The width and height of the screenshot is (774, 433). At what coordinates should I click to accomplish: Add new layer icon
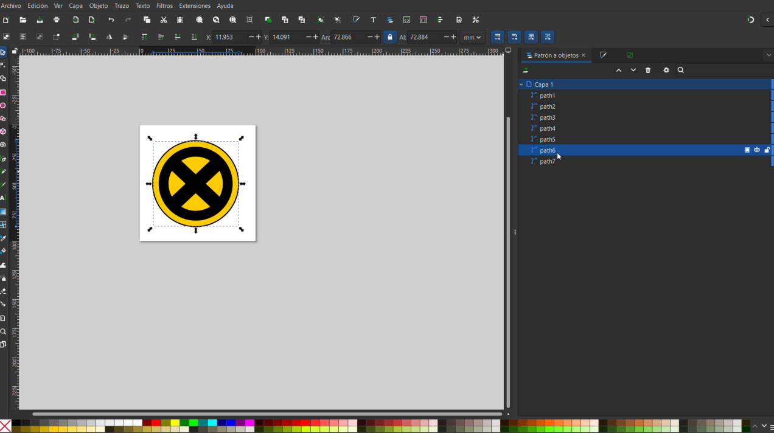(526, 70)
